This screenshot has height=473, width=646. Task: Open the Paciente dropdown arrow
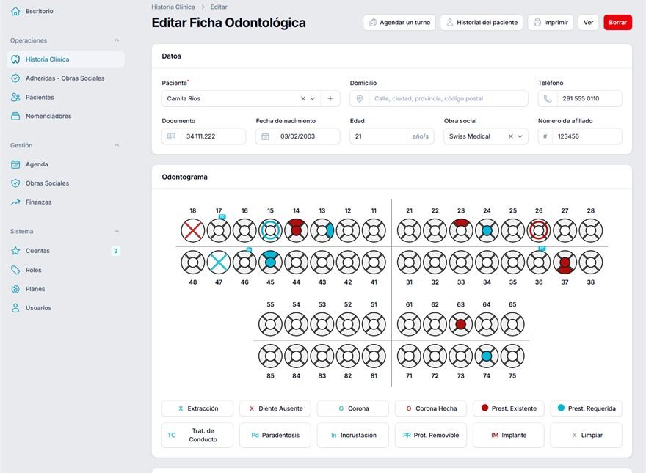tap(313, 98)
